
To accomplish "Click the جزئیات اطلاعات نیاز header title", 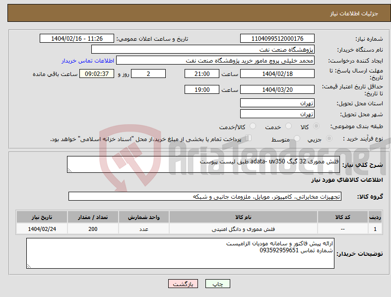I will pos(354,13).
